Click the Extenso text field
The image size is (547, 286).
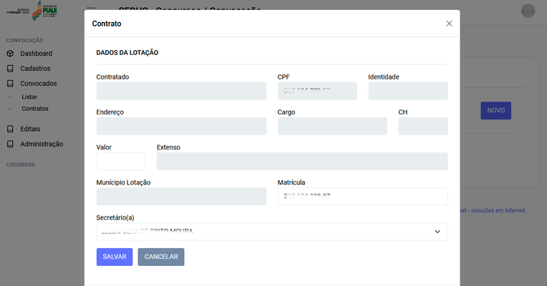301,161
